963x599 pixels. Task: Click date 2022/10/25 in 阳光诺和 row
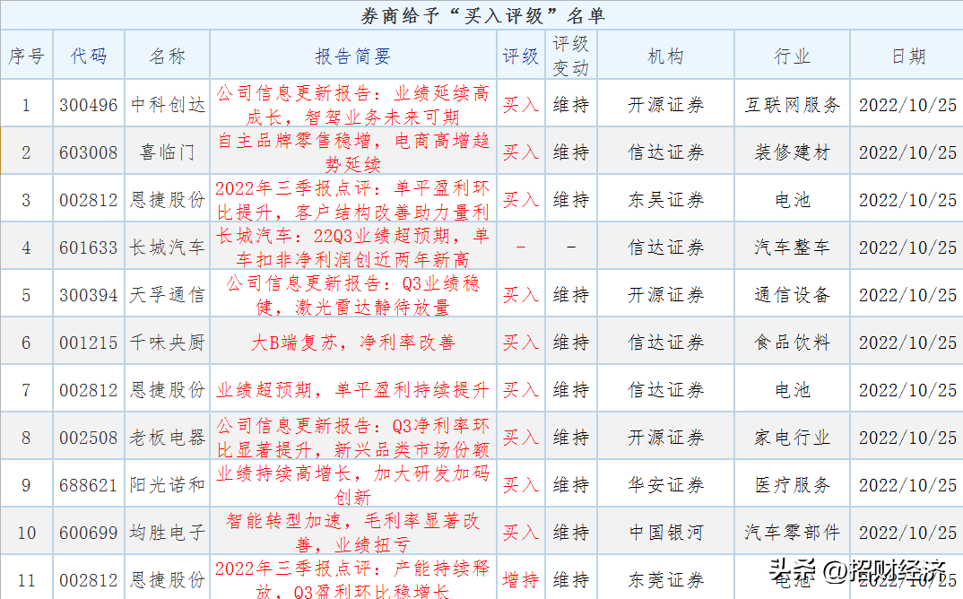(x=907, y=485)
